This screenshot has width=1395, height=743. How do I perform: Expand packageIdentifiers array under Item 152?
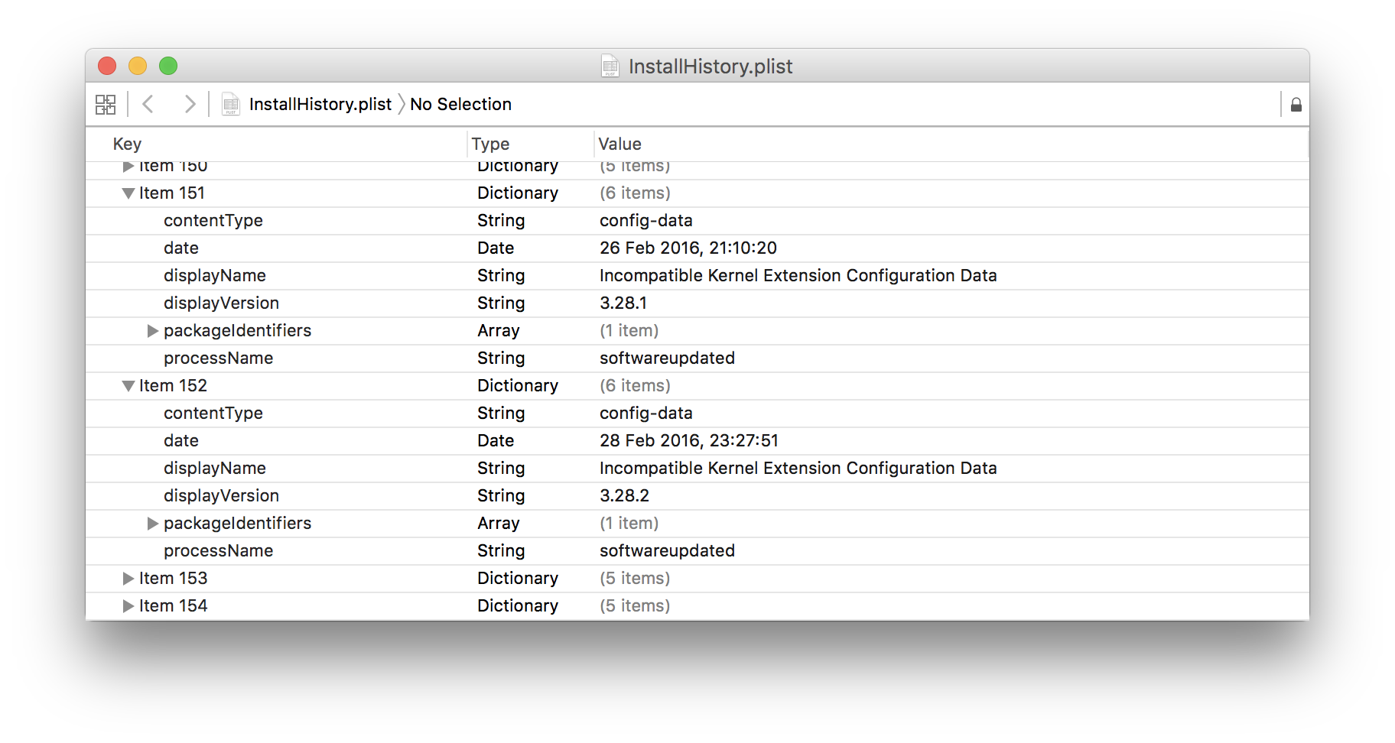[x=152, y=524]
